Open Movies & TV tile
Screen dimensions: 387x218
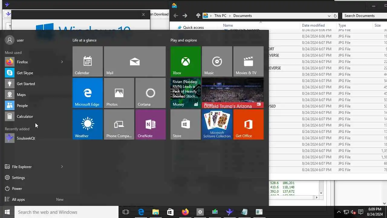[x=249, y=61]
